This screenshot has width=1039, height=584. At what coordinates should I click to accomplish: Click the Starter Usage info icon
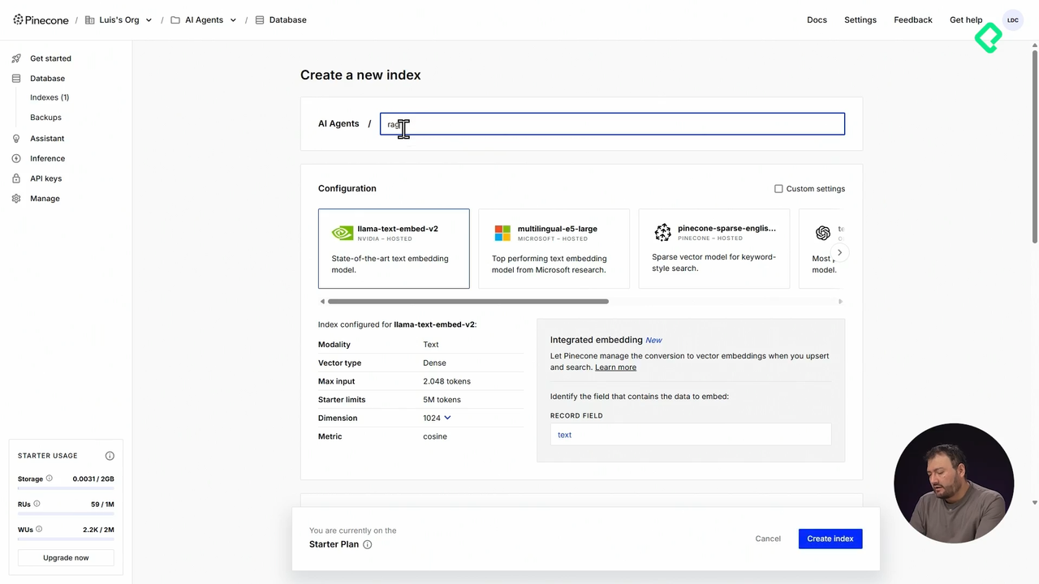(110, 456)
